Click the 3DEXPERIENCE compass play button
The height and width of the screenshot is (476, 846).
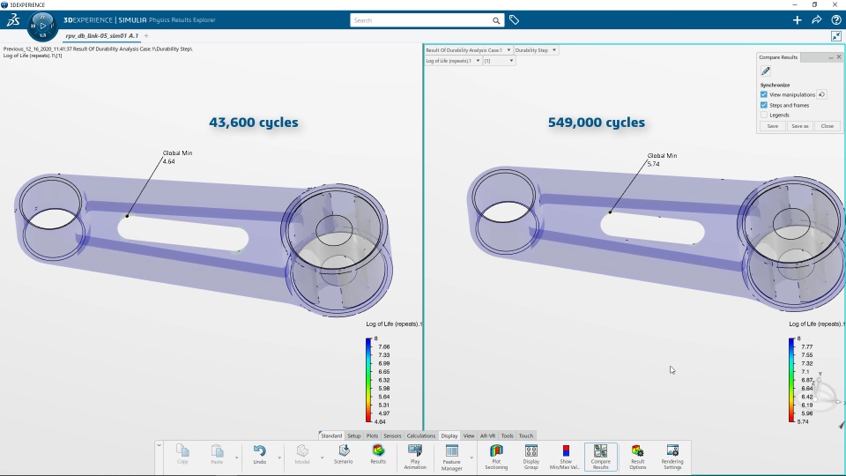coord(42,26)
